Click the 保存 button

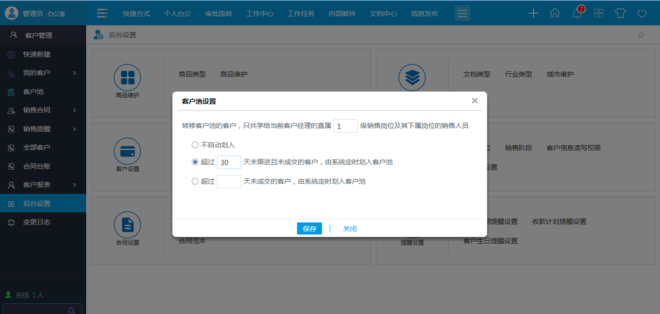click(309, 229)
